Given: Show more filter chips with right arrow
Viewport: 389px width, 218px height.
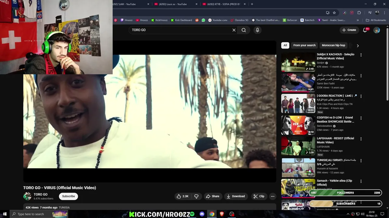Looking at the screenshot, I should coord(358,45).
